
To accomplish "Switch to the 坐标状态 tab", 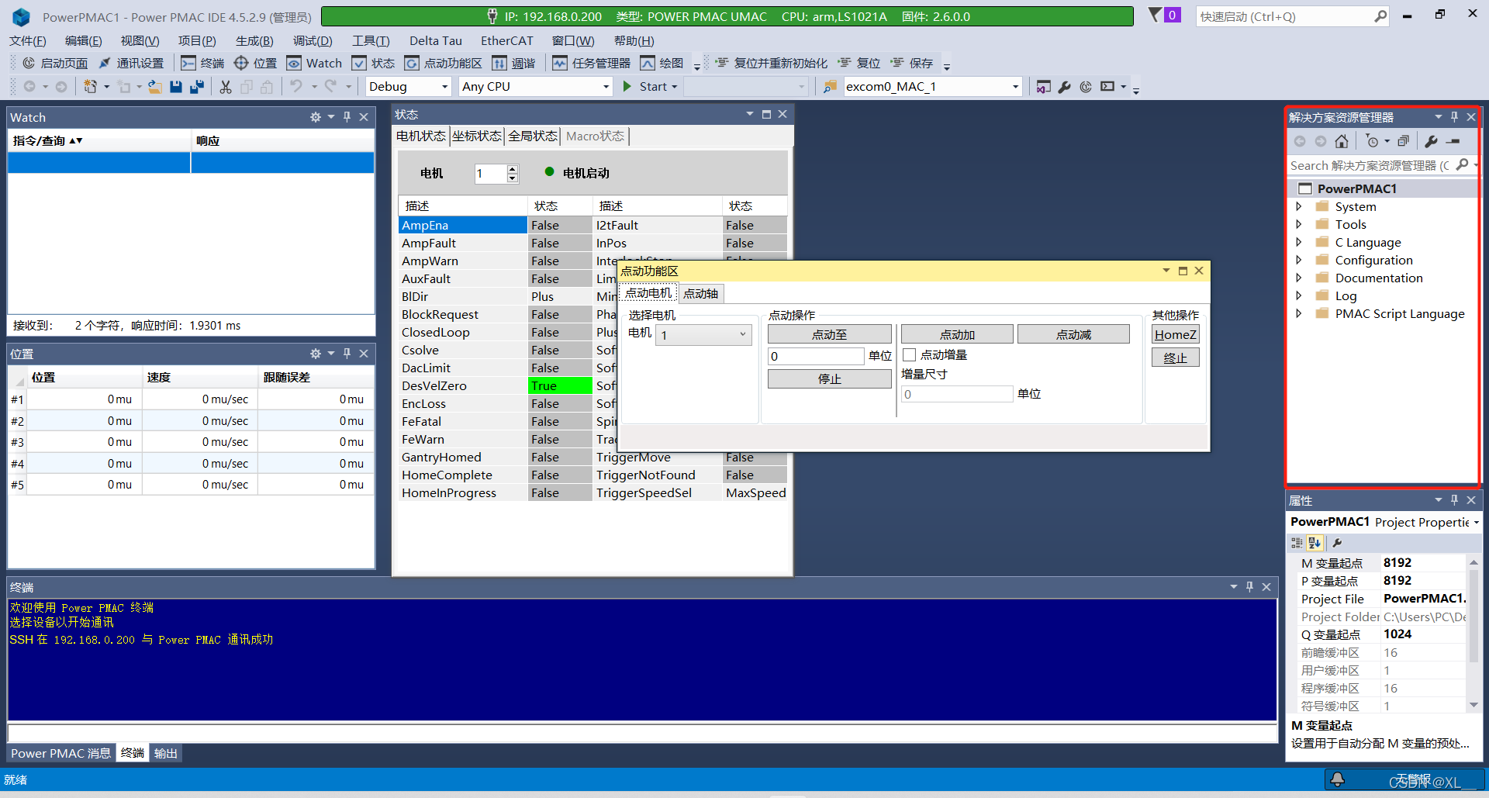I will tap(477, 136).
